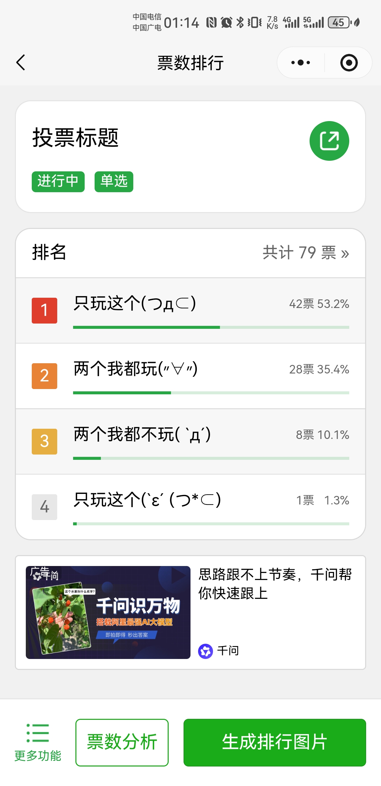This screenshot has height=786, width=381.
Task: Expand total 79 votes details
Action: 306,253
